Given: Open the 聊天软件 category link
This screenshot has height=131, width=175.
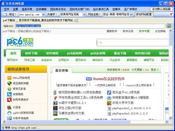Looking at the screenshot, I should click(13, 60).
